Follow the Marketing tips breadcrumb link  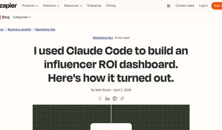click(45, 29)
